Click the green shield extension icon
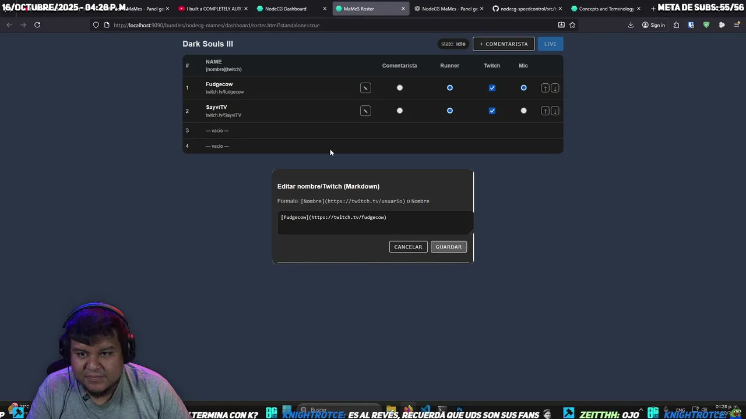The width and height of the screenshot is (746, 419). [x=706, y=25]
